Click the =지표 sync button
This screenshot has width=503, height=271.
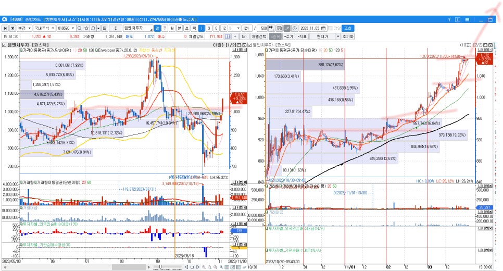(302, 36)
